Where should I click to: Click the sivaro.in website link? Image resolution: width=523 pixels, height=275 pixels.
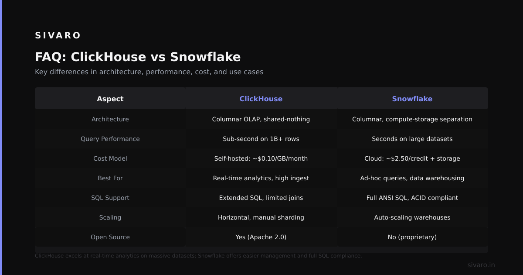(x=481, y=265)
